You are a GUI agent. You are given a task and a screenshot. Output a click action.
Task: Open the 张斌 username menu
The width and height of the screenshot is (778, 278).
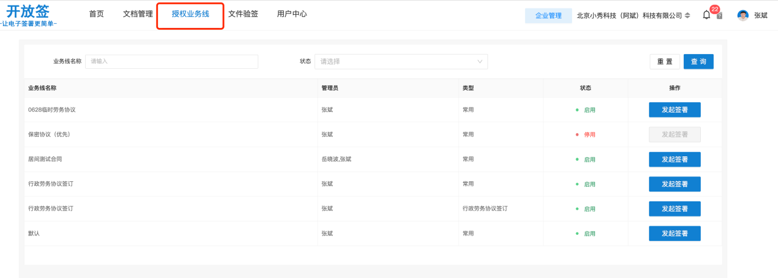(x=760, y=16)
